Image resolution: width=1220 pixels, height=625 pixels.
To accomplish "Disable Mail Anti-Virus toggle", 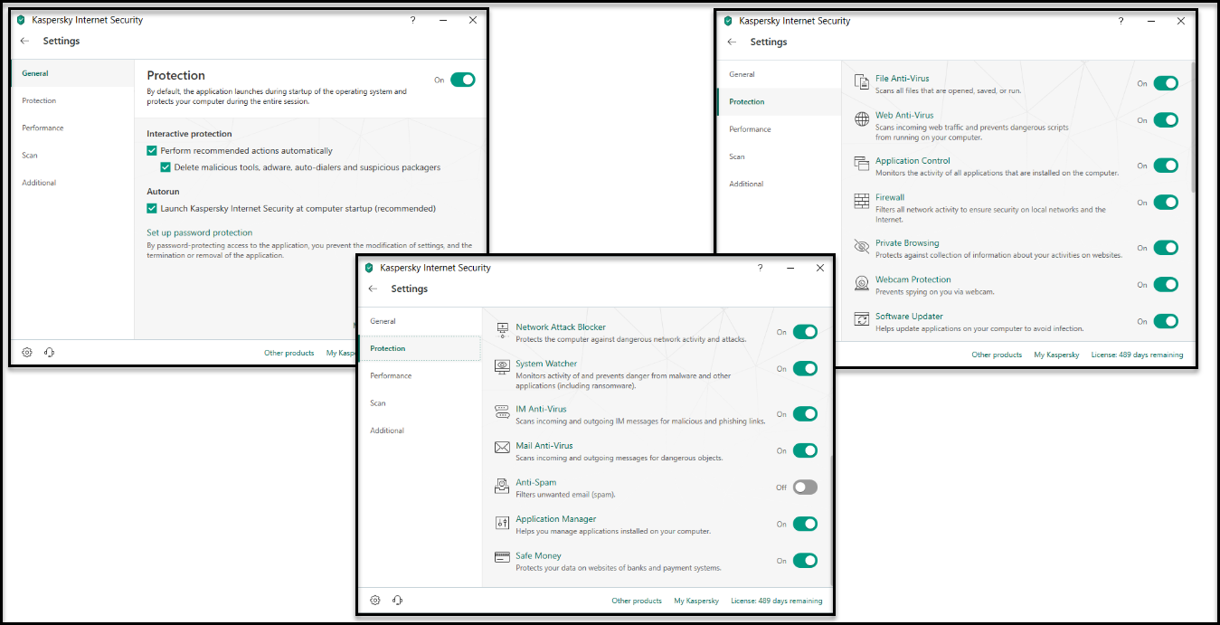I will click(x=805, y=450).
